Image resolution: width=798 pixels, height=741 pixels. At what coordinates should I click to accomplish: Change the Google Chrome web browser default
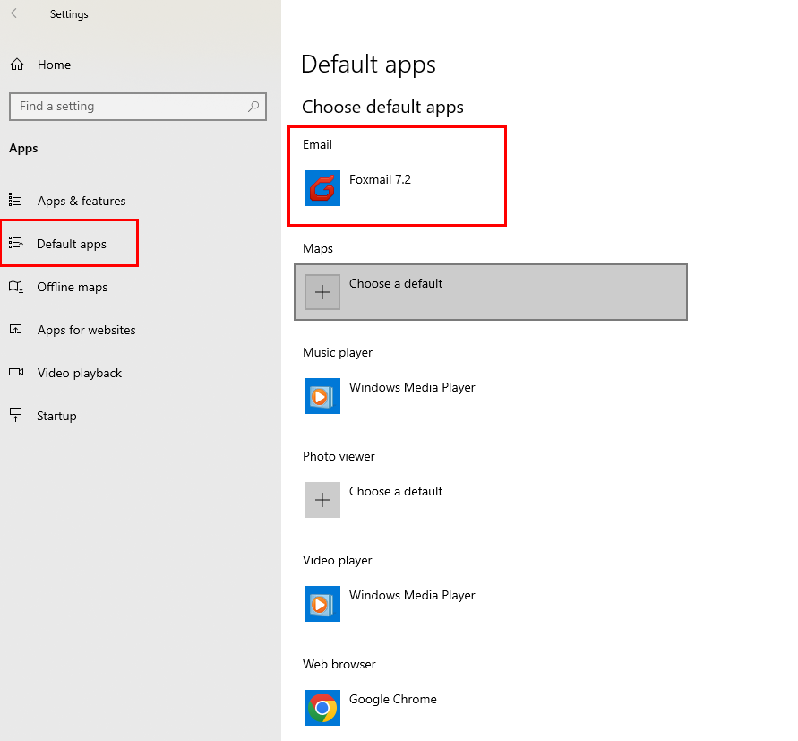tap(393, 699)
